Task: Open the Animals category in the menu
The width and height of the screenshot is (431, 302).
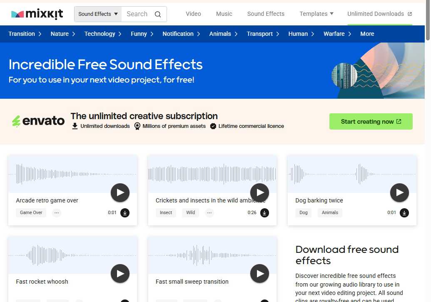Action: click(x=220, y=34)
